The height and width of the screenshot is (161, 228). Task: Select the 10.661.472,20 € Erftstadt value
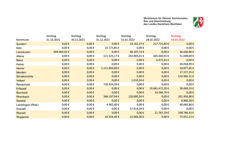159,88
